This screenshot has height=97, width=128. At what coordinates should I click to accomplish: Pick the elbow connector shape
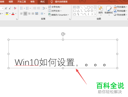coord(82,11)
